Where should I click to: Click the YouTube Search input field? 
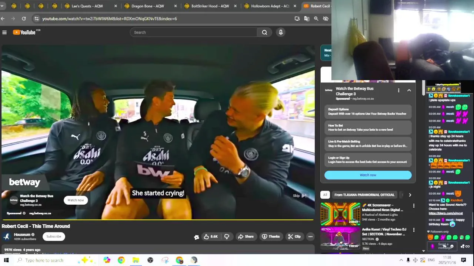tap(193, 33)
